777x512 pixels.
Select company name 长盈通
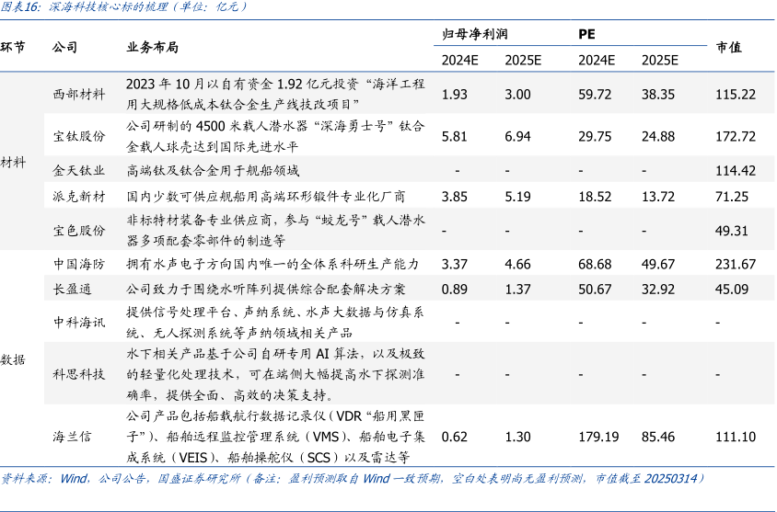(73, 289)
